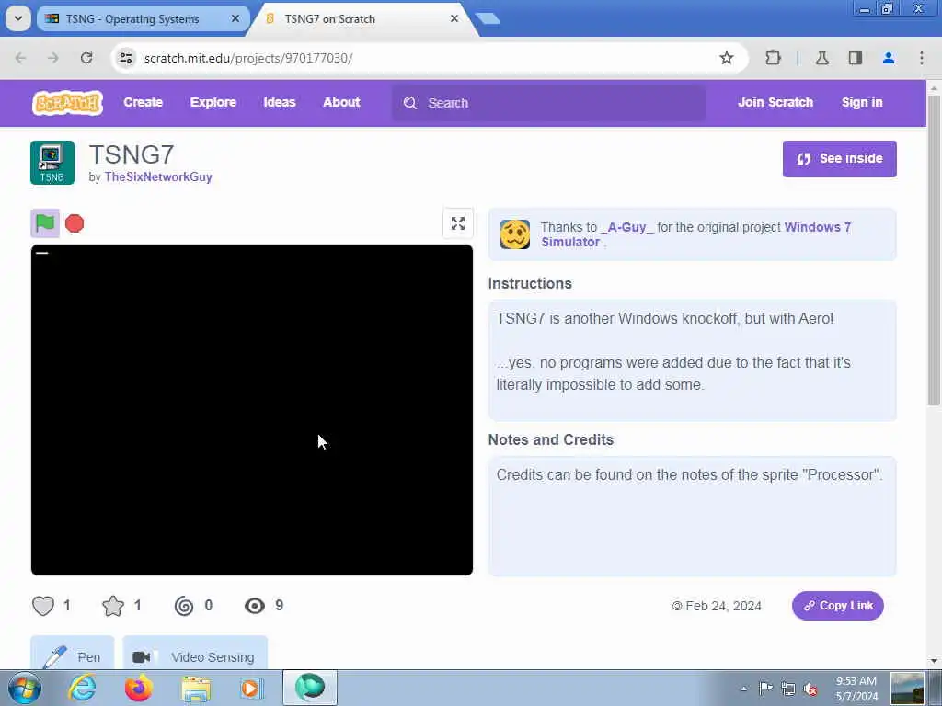This screenshot has height=706, width=942.
Task: Launch Internet Explorer from taskbar
Action: pyautogui.click(x=82, y=688)
